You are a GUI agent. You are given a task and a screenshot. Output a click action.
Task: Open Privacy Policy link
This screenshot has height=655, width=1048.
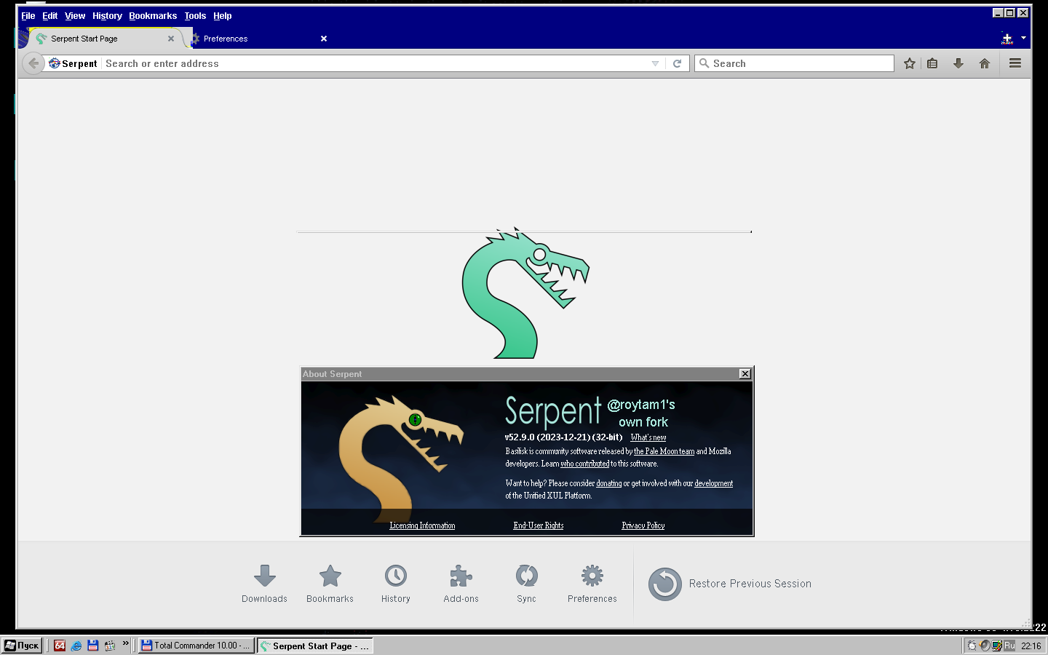pos(643,525)
